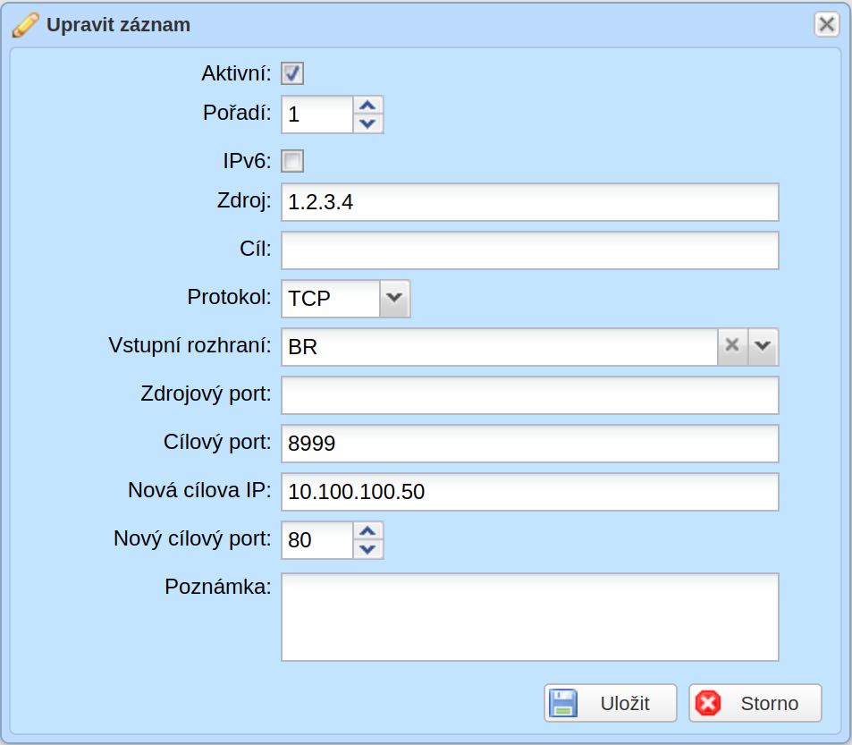Click the floppy disk save icon
The height and width of the screenshot is (745, 852).
[x=563, y=703]
